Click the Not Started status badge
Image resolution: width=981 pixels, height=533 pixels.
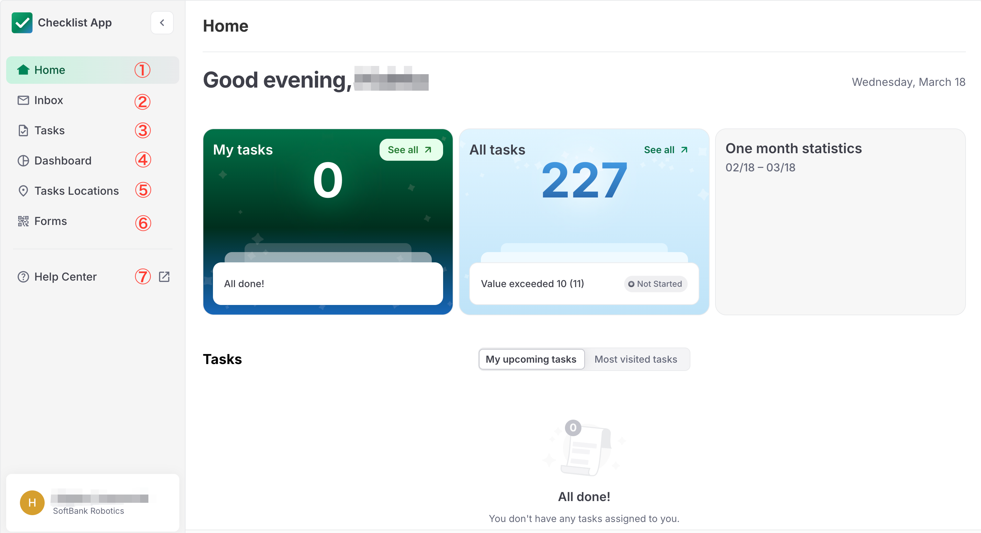point(655,284)
